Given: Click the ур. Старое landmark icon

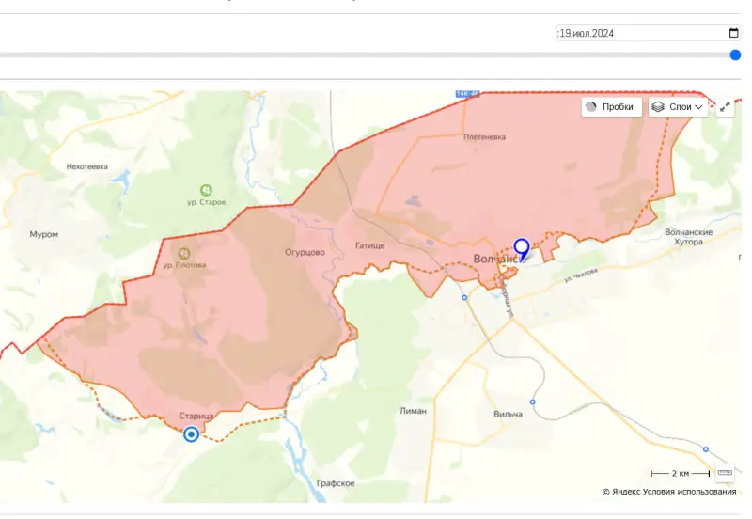Looking at the screenshot, I should [206, 190].
